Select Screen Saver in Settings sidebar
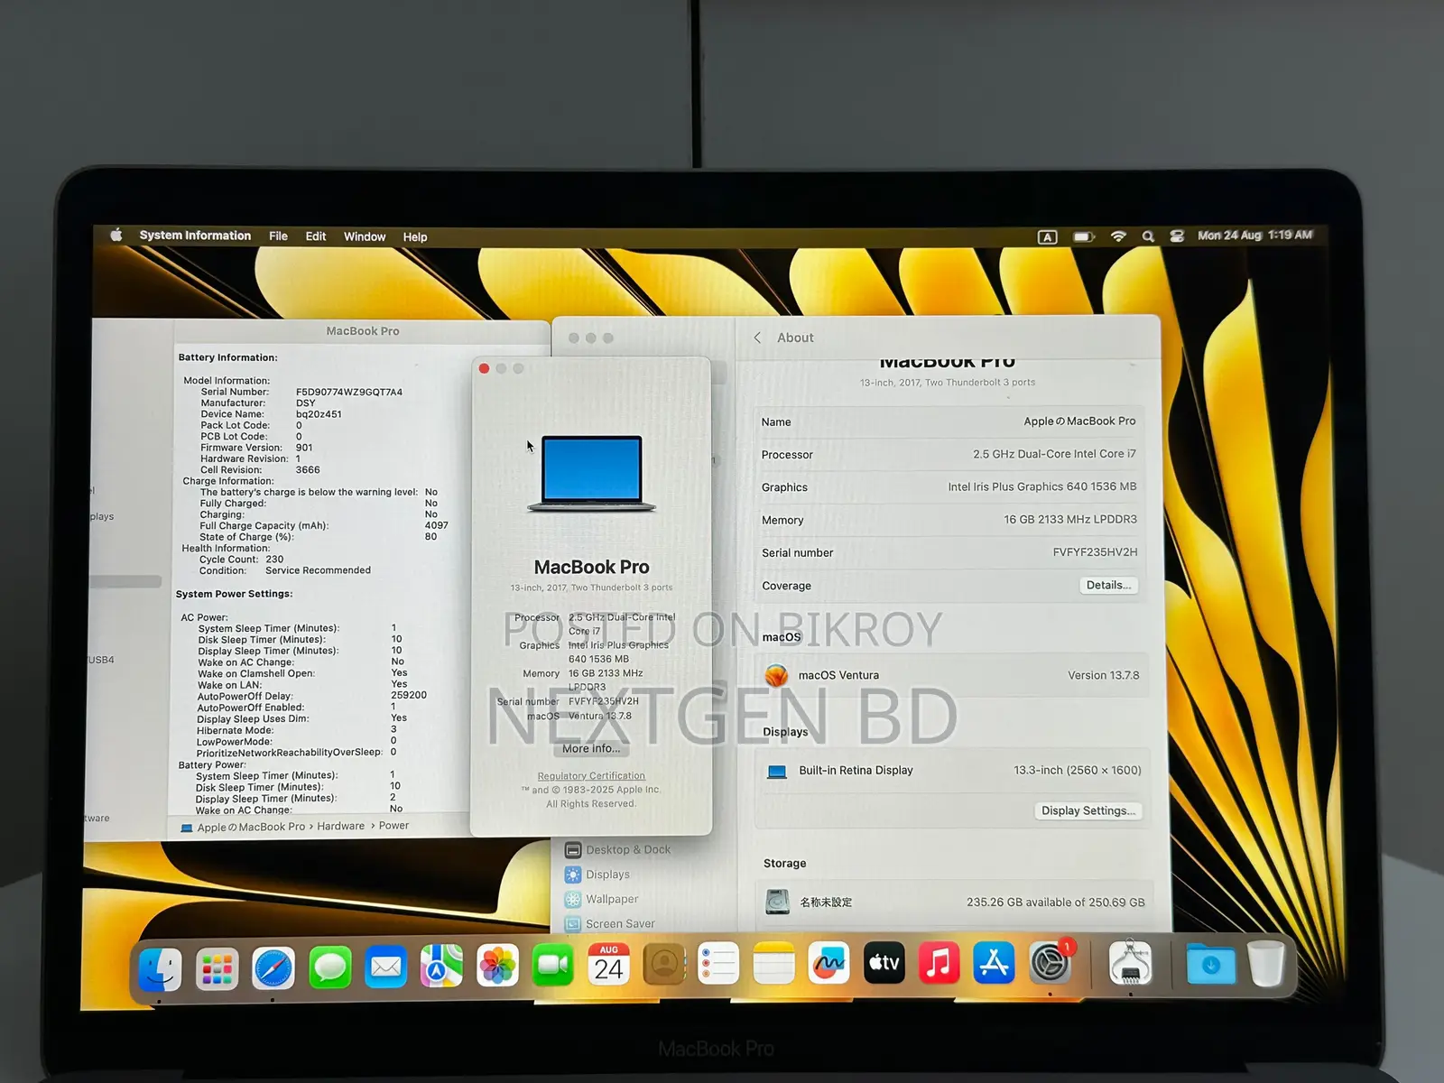The image size is (1444, 1083). pyautogui.click(x=610, y=923)
